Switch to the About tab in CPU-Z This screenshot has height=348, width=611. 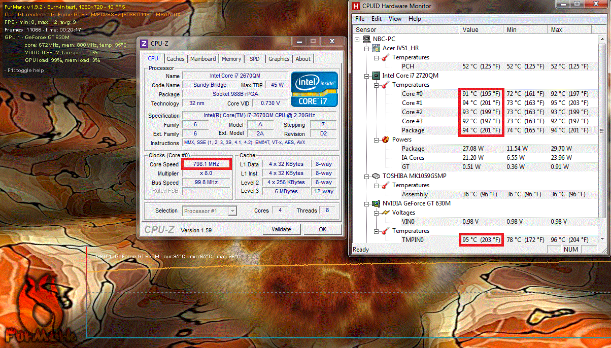point(303,59)
